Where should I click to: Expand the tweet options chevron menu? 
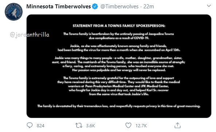pyautogui.click(x=209, y=6)
